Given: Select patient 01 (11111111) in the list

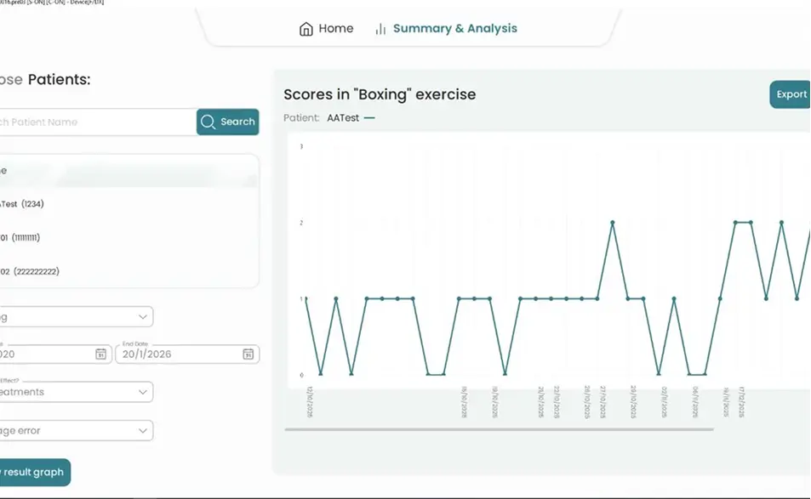Looking at the screenshot, I should click(129, 238).
